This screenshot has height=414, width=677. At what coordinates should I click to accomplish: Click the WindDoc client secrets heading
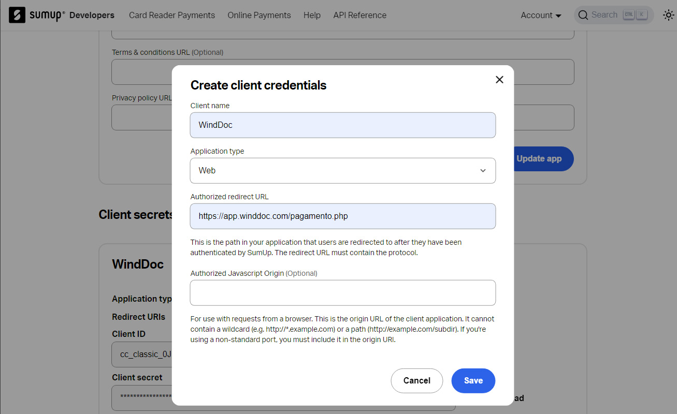[138, 264]
